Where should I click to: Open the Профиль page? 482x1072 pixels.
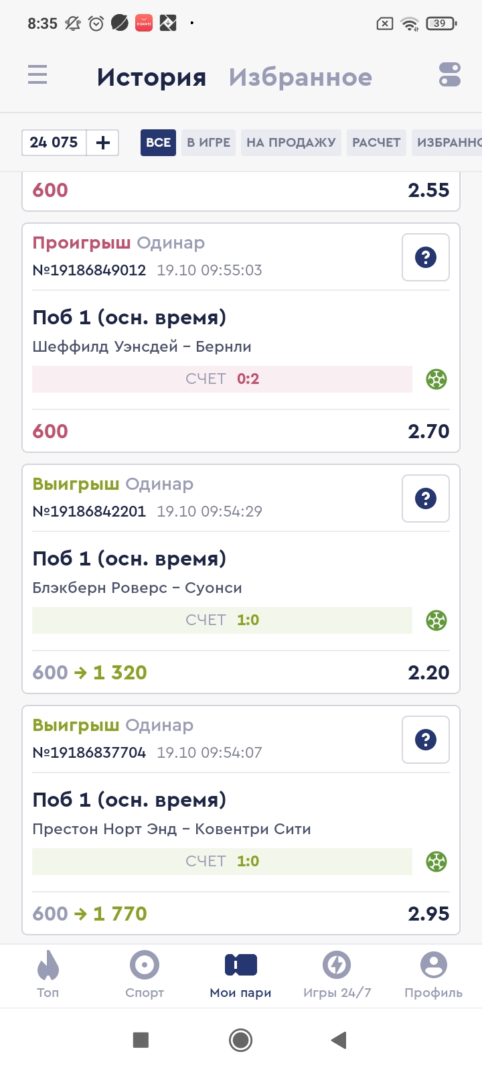click(433, 975)
